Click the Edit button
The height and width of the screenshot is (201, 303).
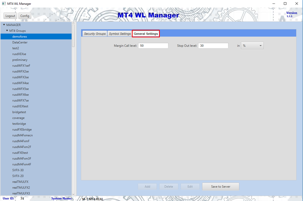click(190, 187)
